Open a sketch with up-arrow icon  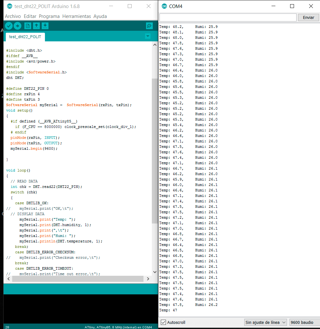click(36, 26)
